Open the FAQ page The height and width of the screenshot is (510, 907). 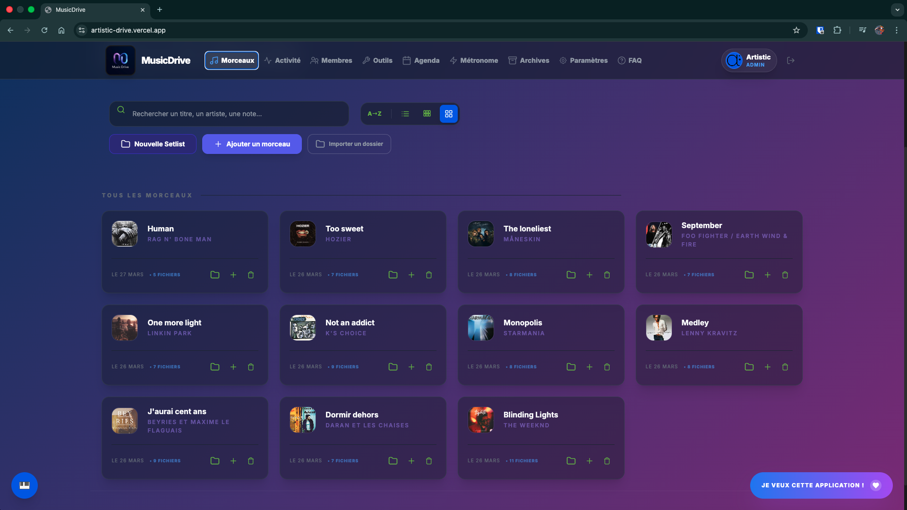pos(630,60)
